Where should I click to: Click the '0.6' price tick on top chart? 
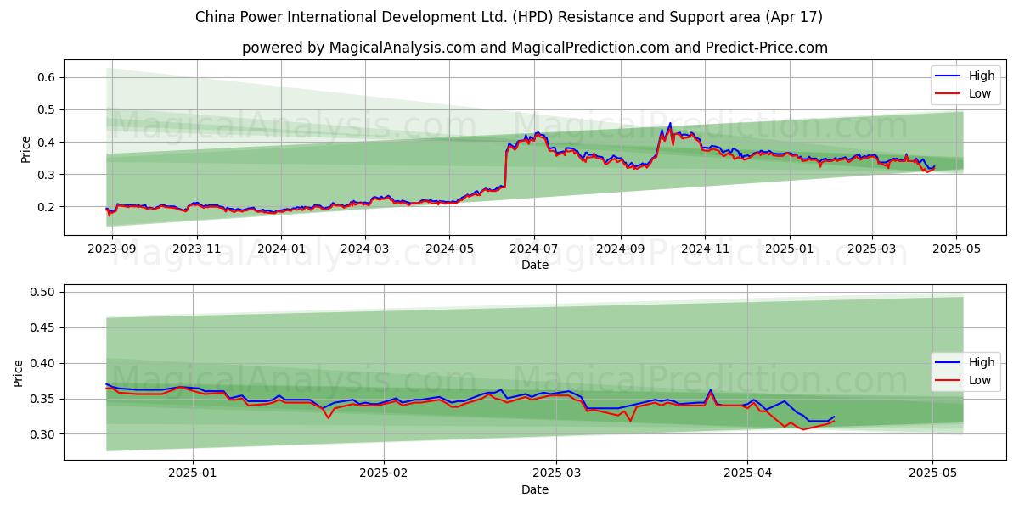click(48, 77)
